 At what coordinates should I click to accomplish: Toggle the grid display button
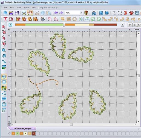point(4,82)
